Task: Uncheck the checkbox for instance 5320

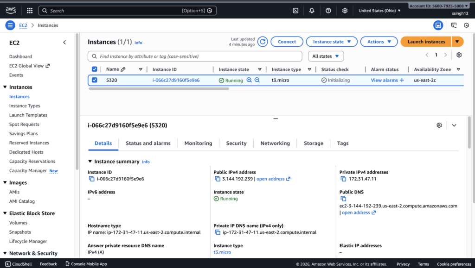Action: 95,80
